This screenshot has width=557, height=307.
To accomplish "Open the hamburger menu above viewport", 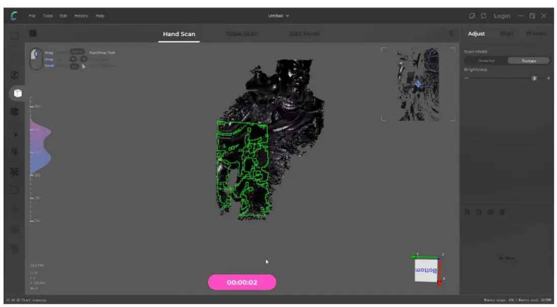I will click(x=451, y=34).
